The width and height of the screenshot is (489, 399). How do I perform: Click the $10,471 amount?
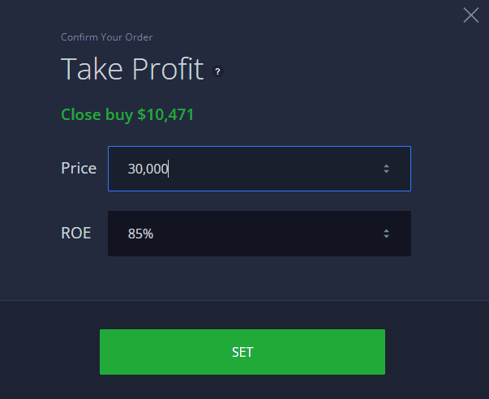[x=165, y=115]
